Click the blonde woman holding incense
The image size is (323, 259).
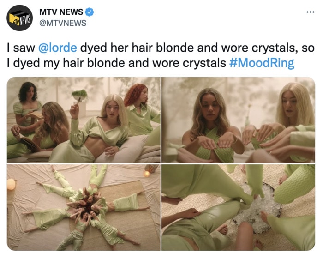99,130
